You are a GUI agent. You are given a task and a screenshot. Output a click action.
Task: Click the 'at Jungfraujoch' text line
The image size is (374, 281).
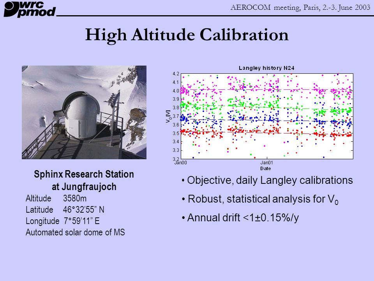84,187
